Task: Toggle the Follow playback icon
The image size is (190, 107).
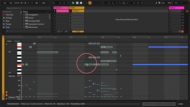Action: click(x=53, y=3)
